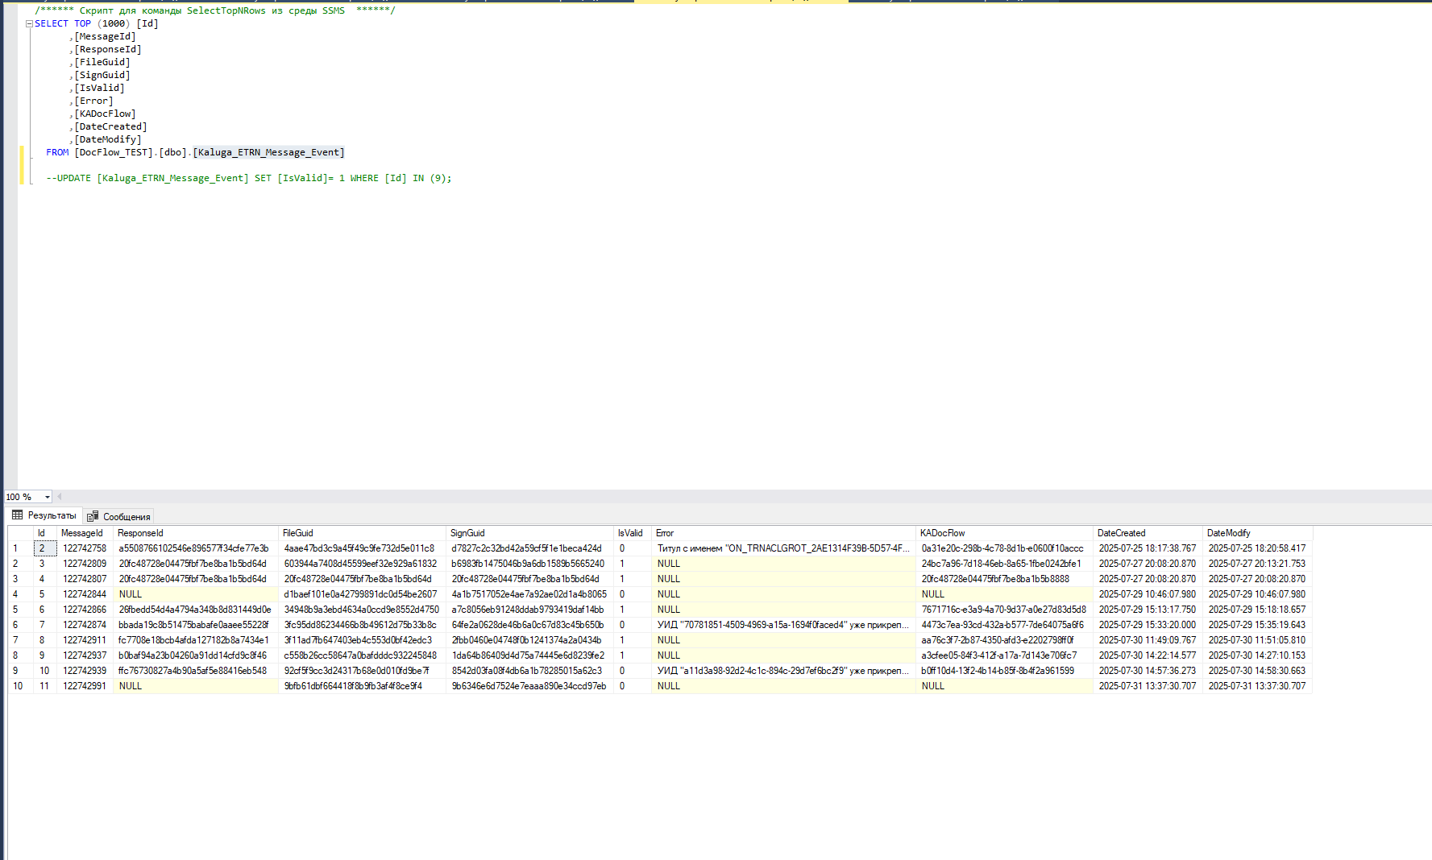Collapse the SELECT statement outline toggle
The width and height of the screenshot is (1432, 860).
coord(29,24)
